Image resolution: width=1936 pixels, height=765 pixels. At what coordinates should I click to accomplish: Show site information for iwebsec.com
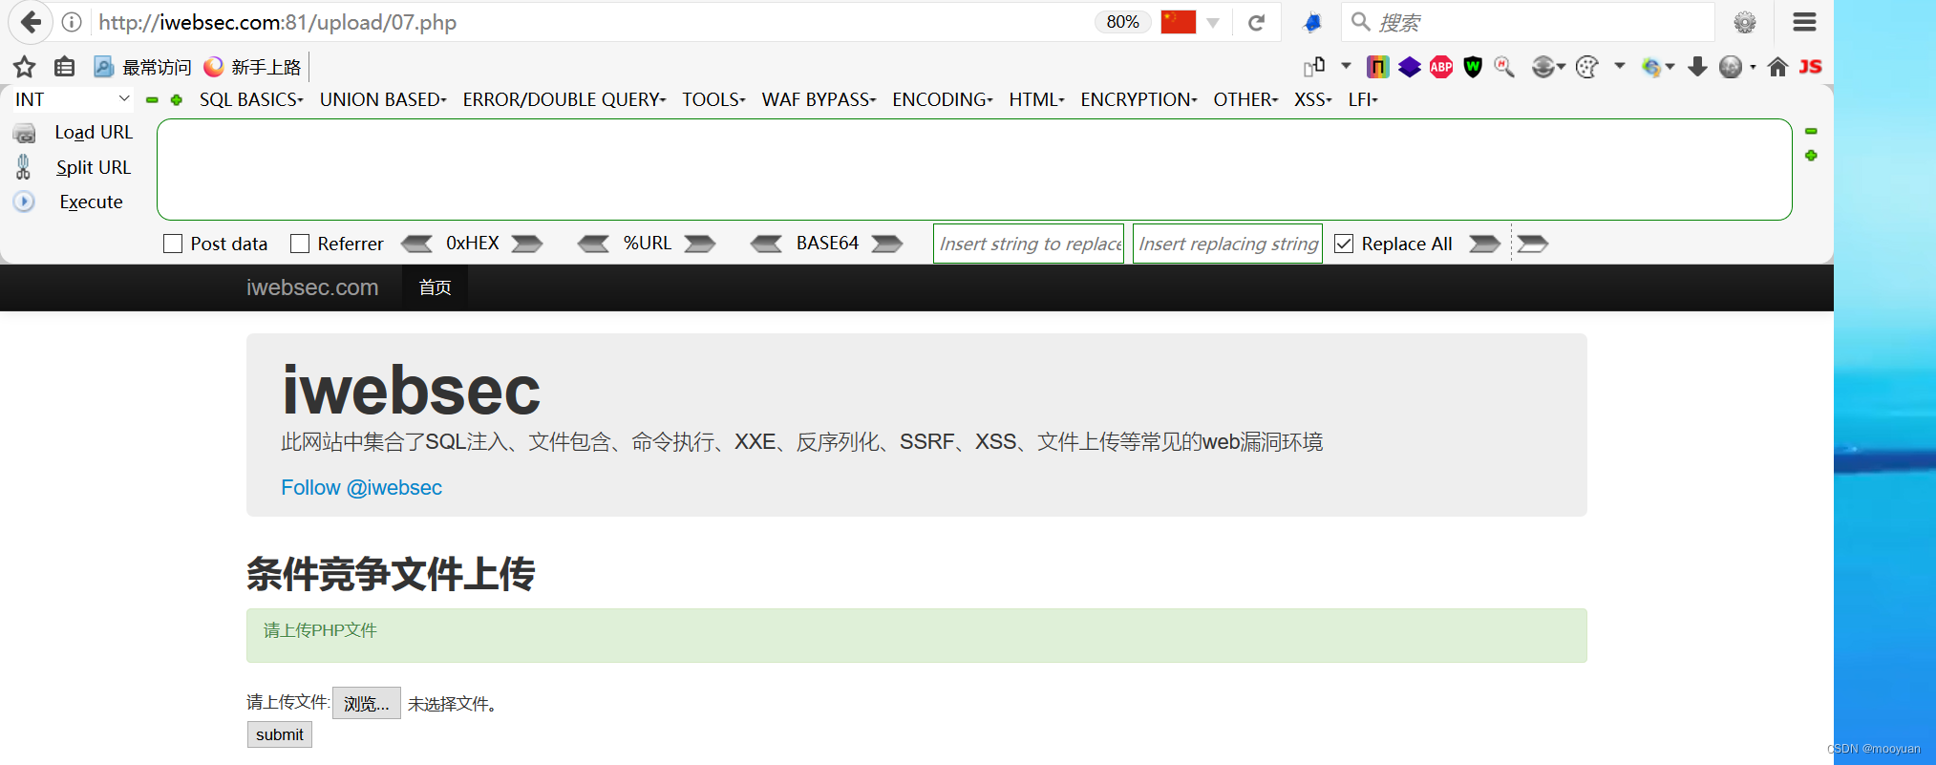pyautogui.click(x=72, y=22)
